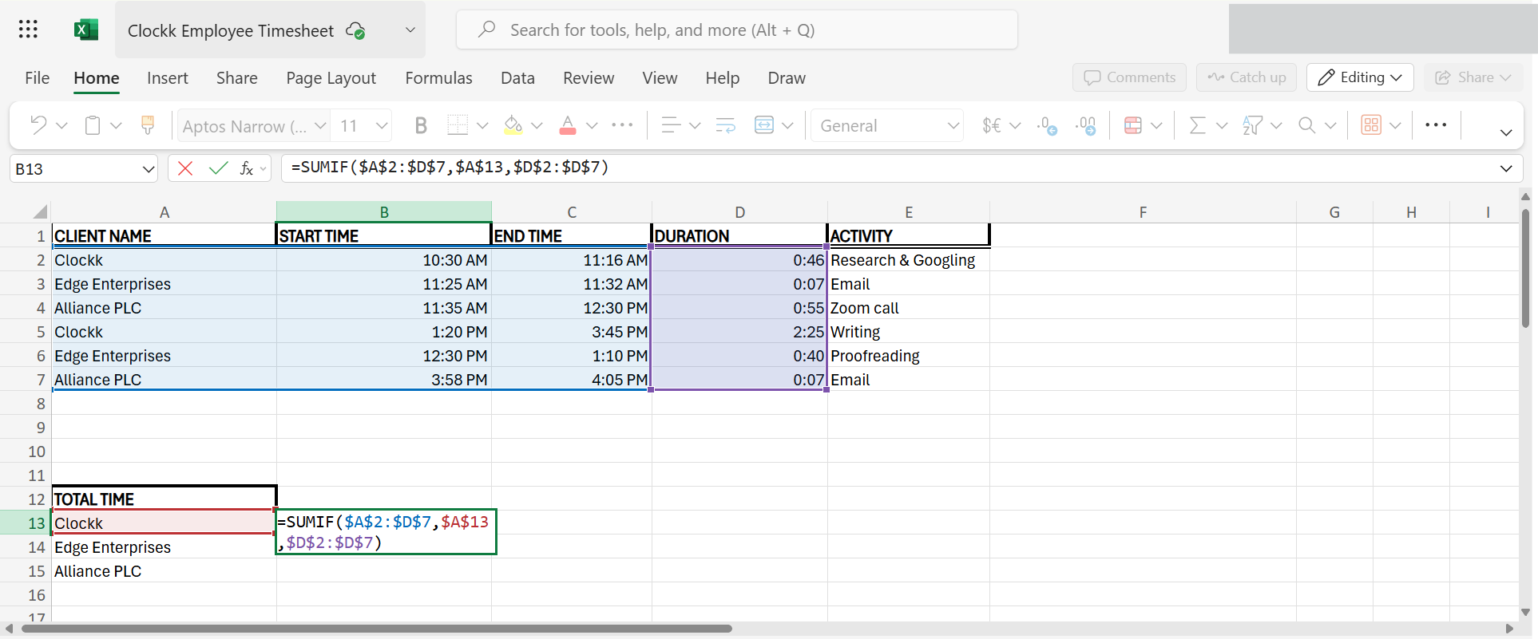
Task: Click the Add-ins grid icon
Action: 1371,125
